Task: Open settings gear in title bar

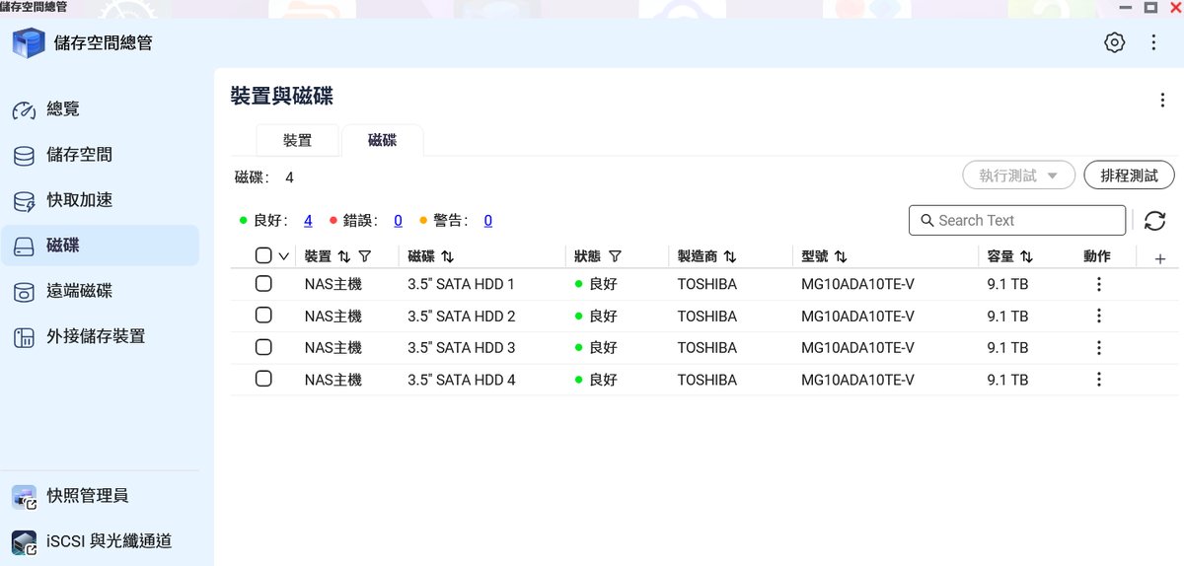Action: 1114,42
